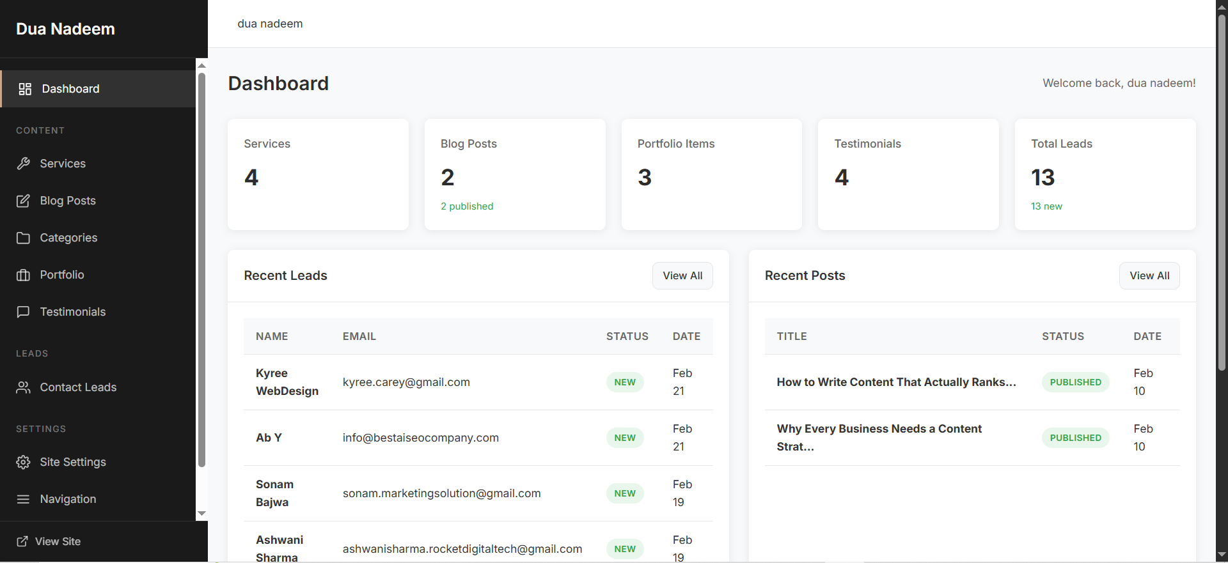Click the Testimonials speech bubble icon

click(x=24, y=312)
